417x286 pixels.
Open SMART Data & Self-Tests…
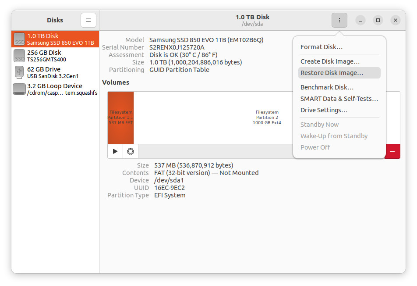pos(339,99)
